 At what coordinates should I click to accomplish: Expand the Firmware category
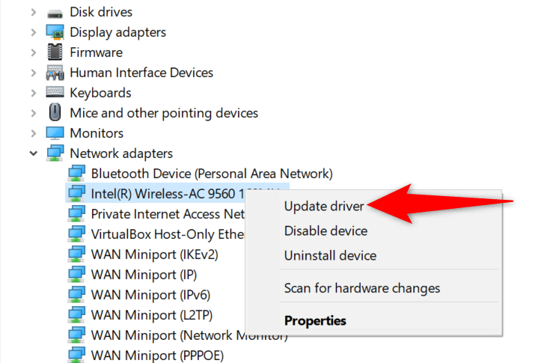33,52
